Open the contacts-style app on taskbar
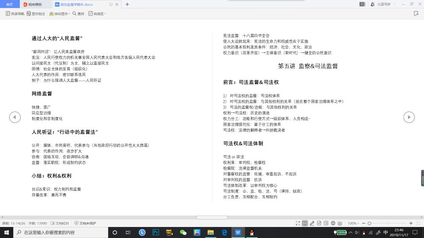The height and width of the screenshot is (238, 424). [x=197, y=232]
